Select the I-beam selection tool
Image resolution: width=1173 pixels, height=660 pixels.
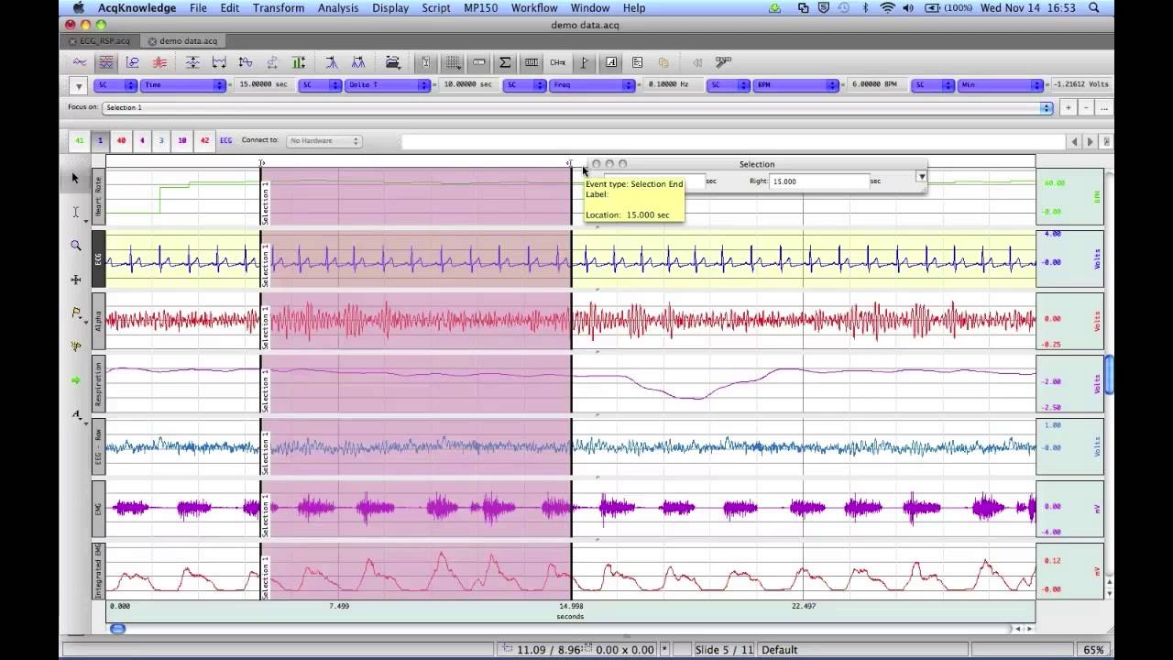tap(76, 212)
